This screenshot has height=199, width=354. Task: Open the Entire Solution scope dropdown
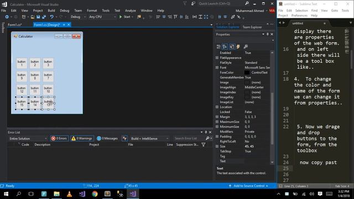[28, 139]
